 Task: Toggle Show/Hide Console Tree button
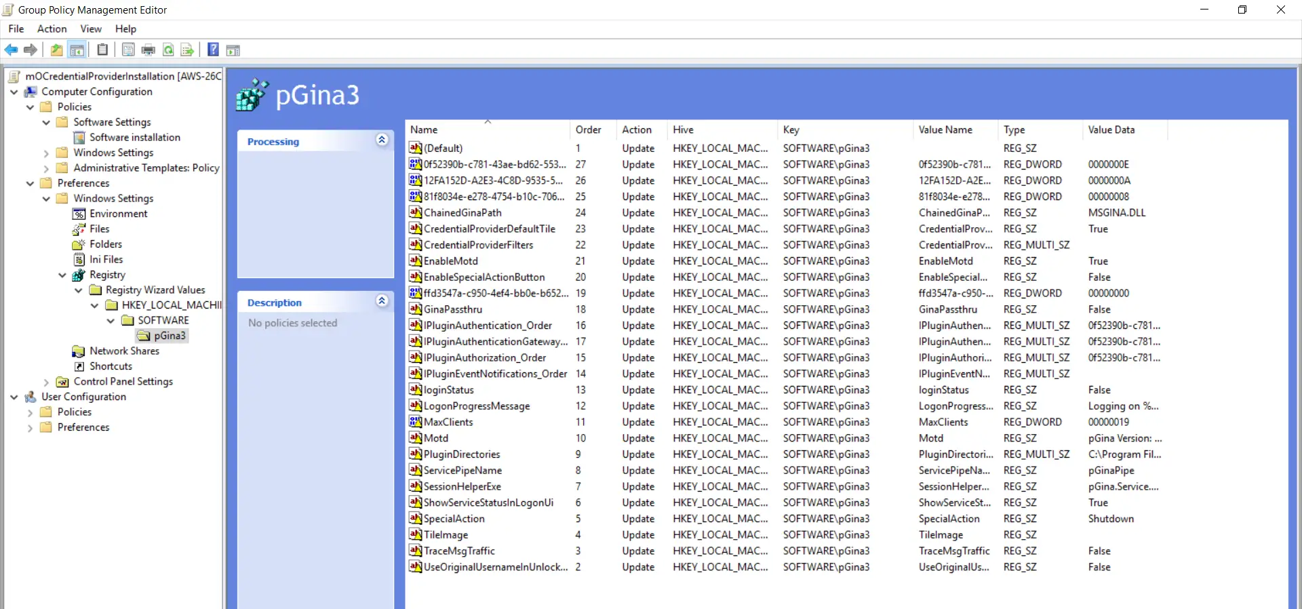click(77, 50)
